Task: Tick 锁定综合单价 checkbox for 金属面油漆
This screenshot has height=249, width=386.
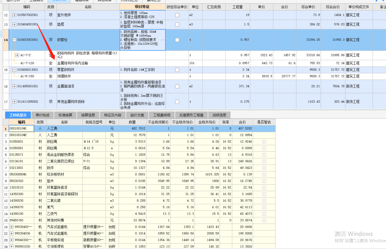Action: [x=177, y=86]
